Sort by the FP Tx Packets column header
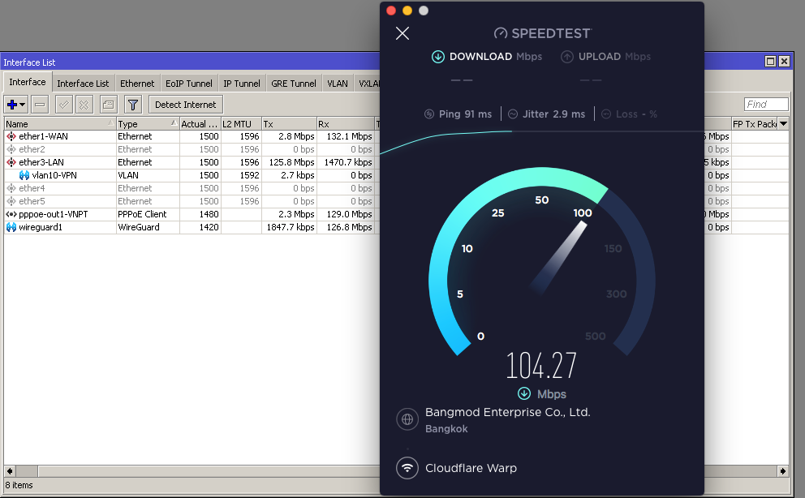Screen dimensions: 805x498 coord(754,123)
